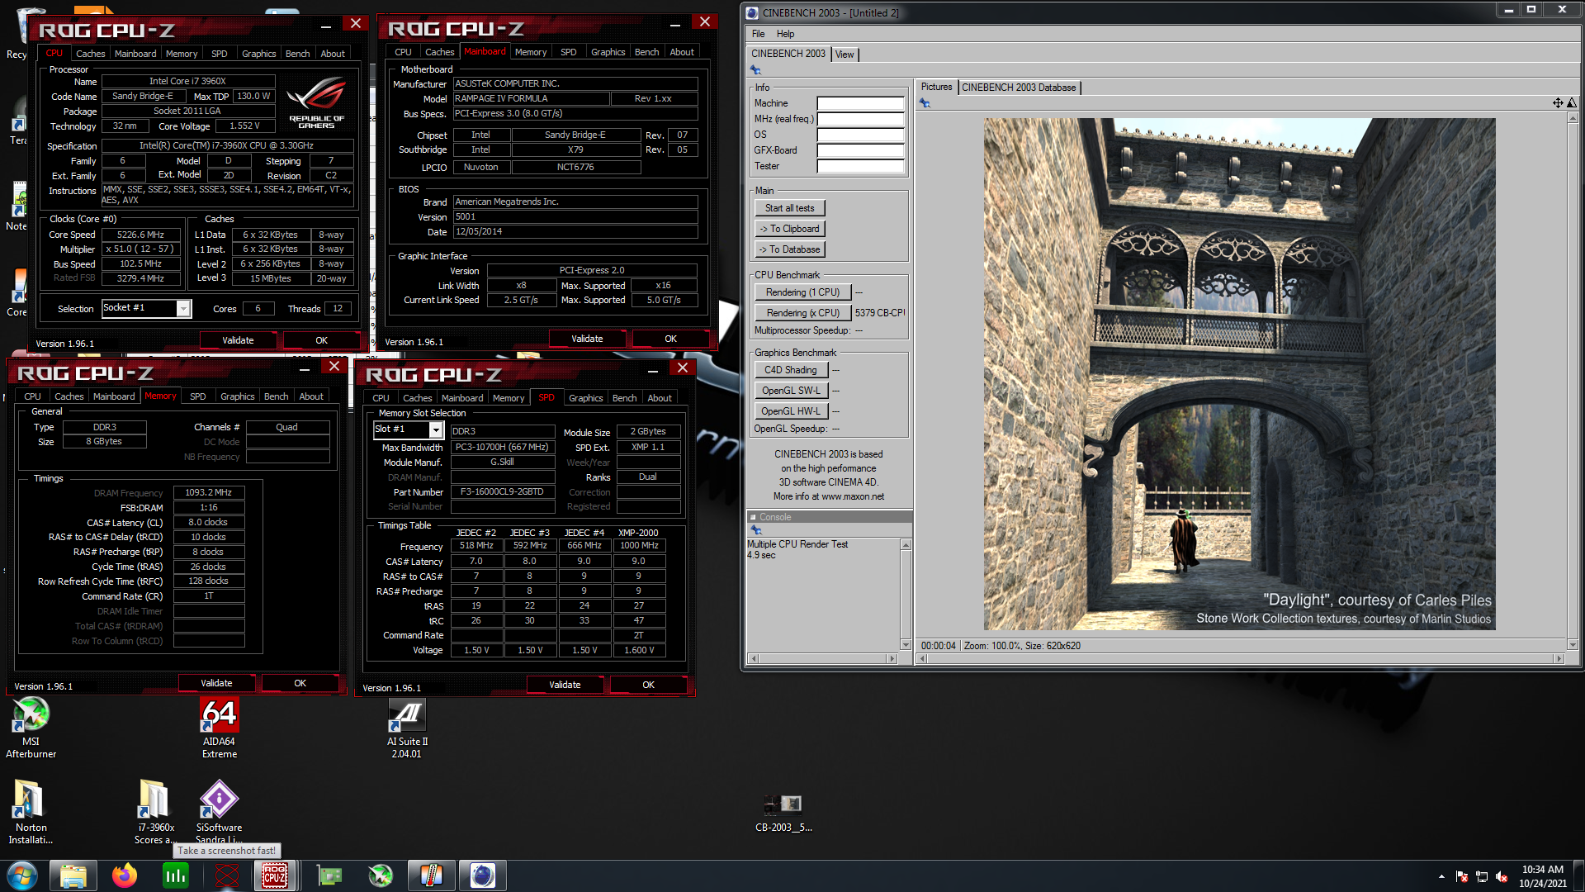Switch to the CINEBENCH 2003 Database tab
This screenshot has width=1585, height=892.
pos(1019,88)
